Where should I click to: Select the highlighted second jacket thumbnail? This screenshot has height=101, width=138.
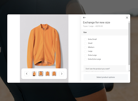coord(41,74)
